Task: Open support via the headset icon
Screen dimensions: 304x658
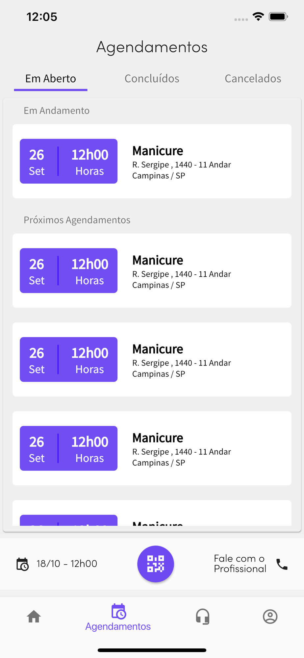Action: tap(202, 616)
